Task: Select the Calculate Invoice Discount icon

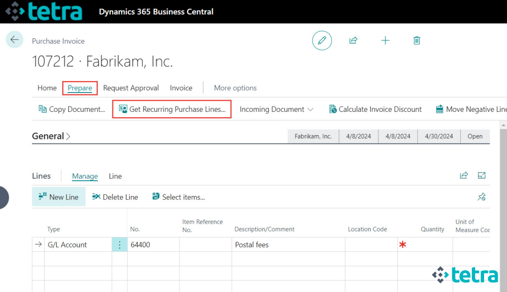Action: coord(333,109)
